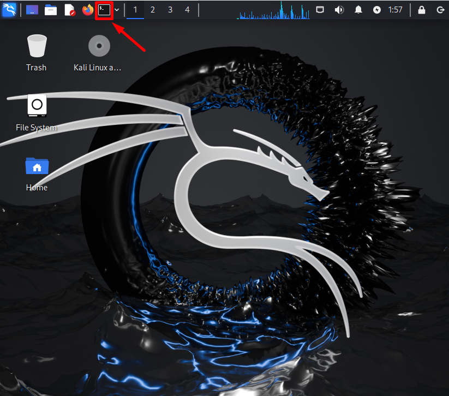
Task: Select the Trash desktop icon
Action: point(37,53)
